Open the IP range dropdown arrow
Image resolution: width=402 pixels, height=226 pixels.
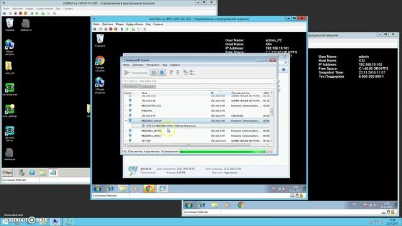[274, 81]
